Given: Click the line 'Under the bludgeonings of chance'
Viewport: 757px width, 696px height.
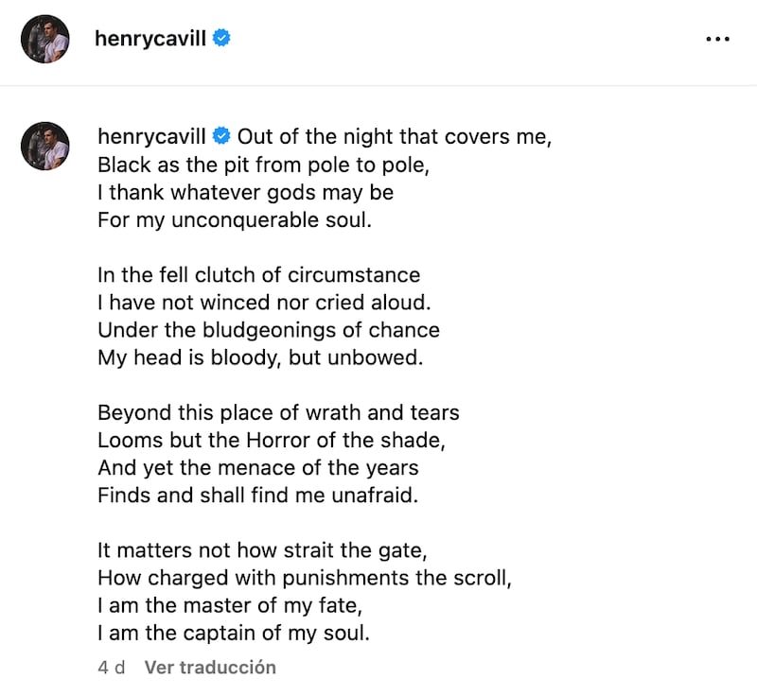Looking at the screenshot, I should [268, 330].
